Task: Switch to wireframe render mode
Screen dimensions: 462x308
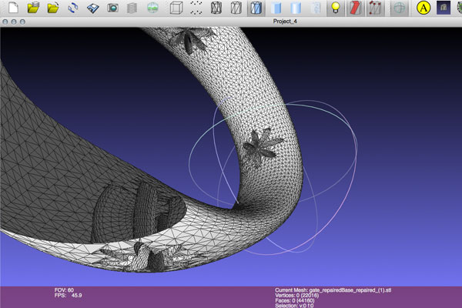Action: coord(216,8)
